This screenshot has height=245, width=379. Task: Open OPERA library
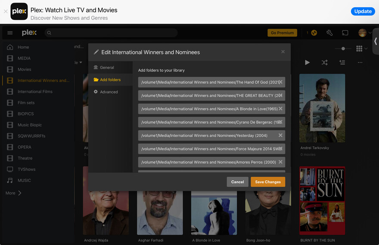(24, 147)
